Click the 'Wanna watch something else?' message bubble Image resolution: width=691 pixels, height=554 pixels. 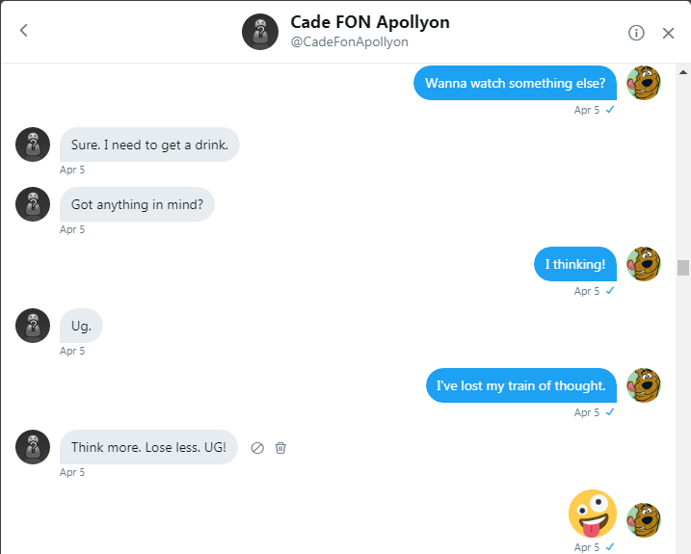pyautogui.click(x=515, y=83)
